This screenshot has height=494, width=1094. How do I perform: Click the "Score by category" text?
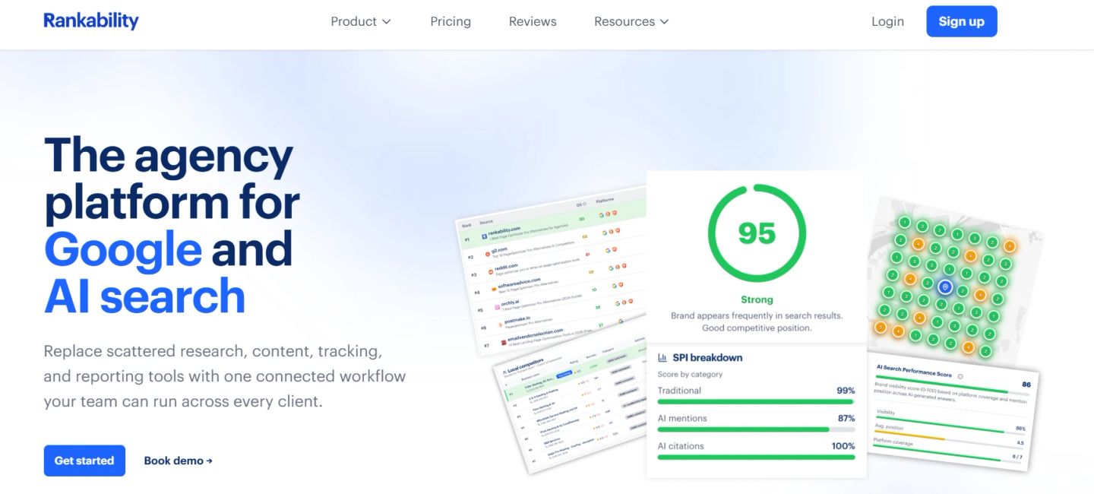point(690,374)
